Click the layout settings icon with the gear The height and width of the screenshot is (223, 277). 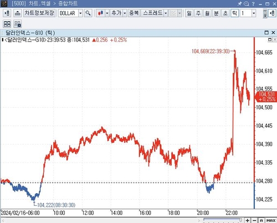click(x=18, y=24)
